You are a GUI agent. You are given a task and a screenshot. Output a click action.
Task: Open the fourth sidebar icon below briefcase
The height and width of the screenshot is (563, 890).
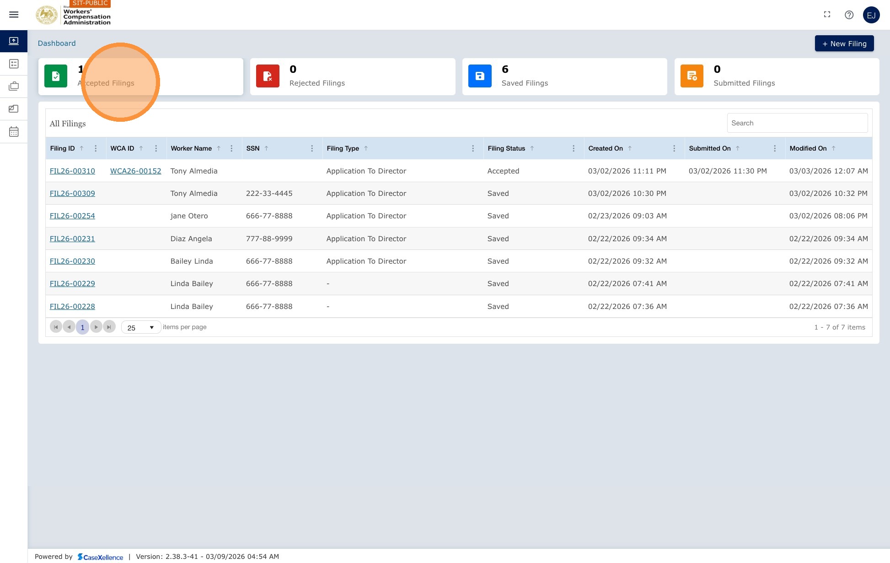[14, 109]
